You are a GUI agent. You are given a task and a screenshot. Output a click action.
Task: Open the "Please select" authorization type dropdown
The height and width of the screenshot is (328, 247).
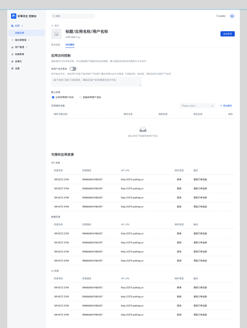[198, 105]
